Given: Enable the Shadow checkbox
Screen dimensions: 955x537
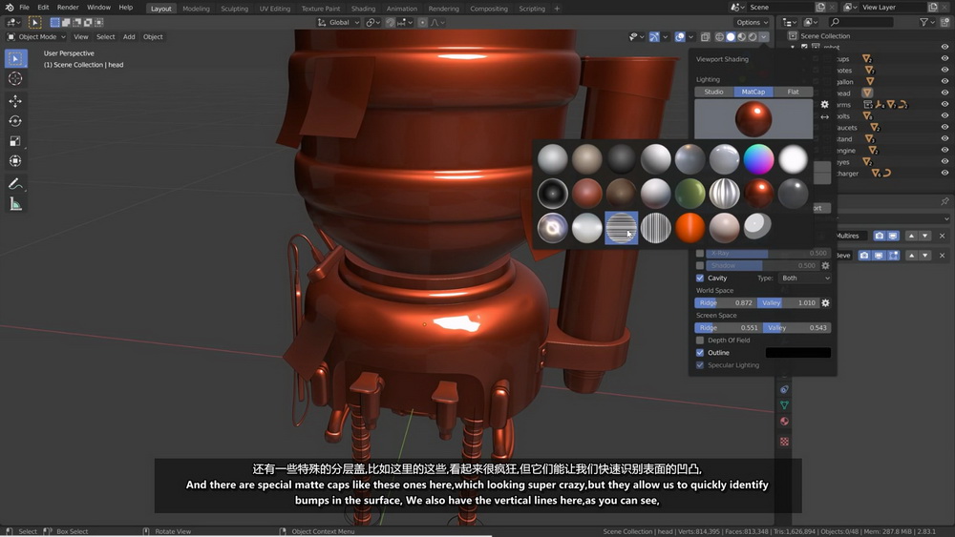Looking at the screenshot, I should click(700, 266).
